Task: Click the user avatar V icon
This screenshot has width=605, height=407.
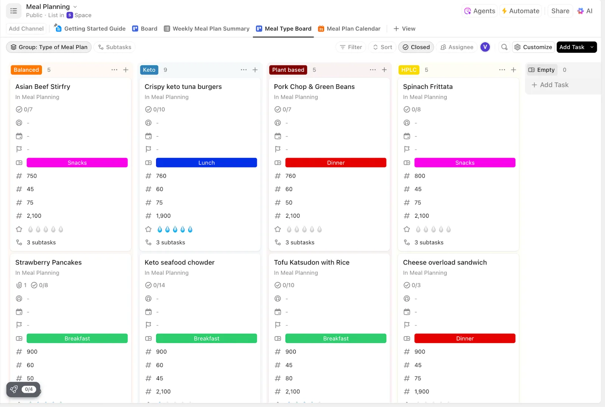Action: 485,47
